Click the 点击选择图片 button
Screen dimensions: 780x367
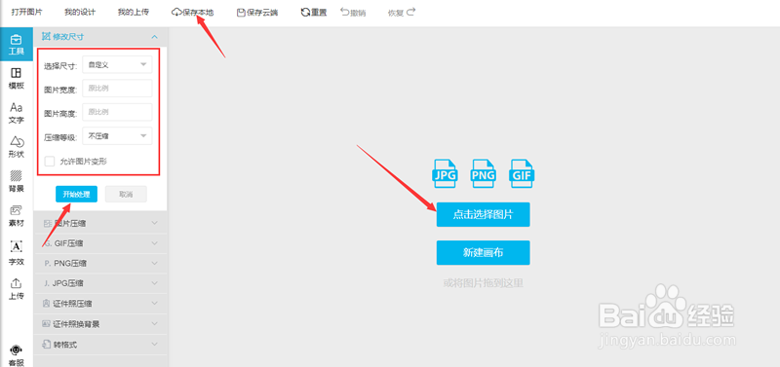pyautogui.click(x=483, y=214)
